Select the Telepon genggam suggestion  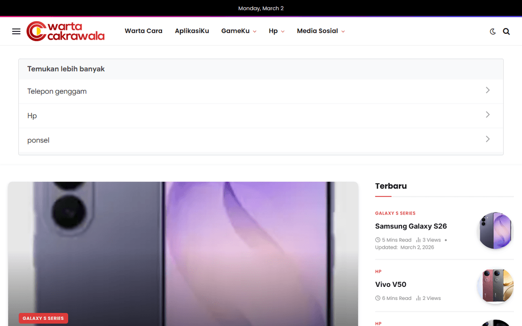tap(261, 91)
